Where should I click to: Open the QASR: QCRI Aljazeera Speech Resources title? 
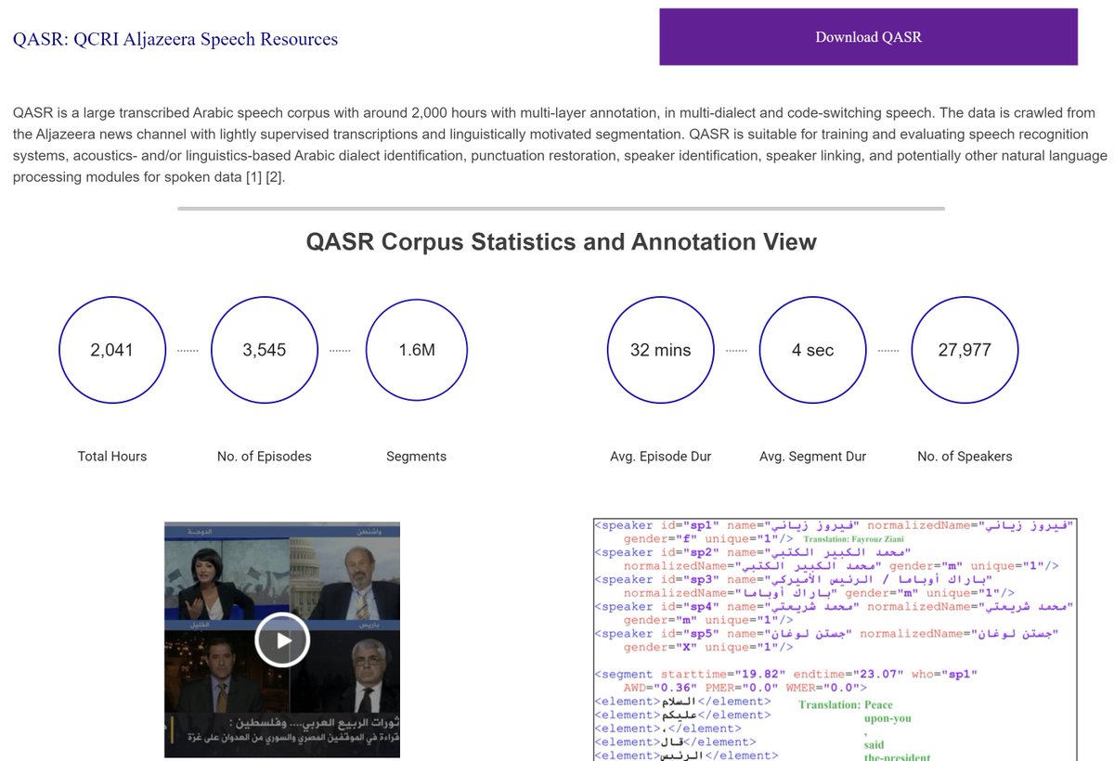coord(175,39)
